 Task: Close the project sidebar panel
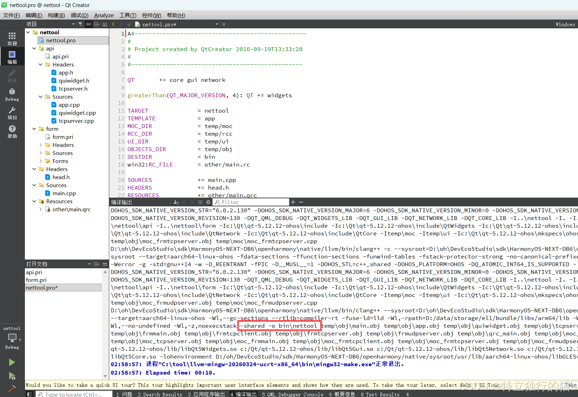(105, 24)
